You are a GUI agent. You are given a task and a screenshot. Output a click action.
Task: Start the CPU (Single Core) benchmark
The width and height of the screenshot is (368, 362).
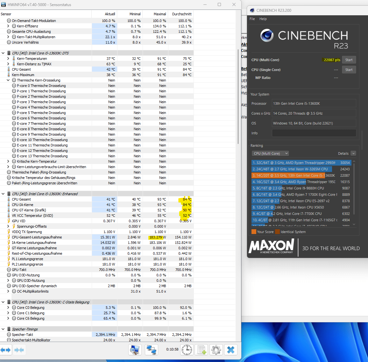[349, 70]
